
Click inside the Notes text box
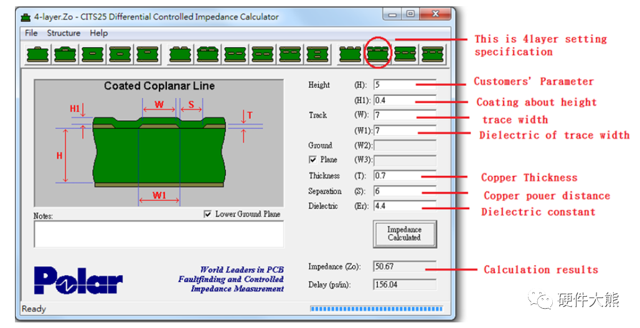point(159,234)
